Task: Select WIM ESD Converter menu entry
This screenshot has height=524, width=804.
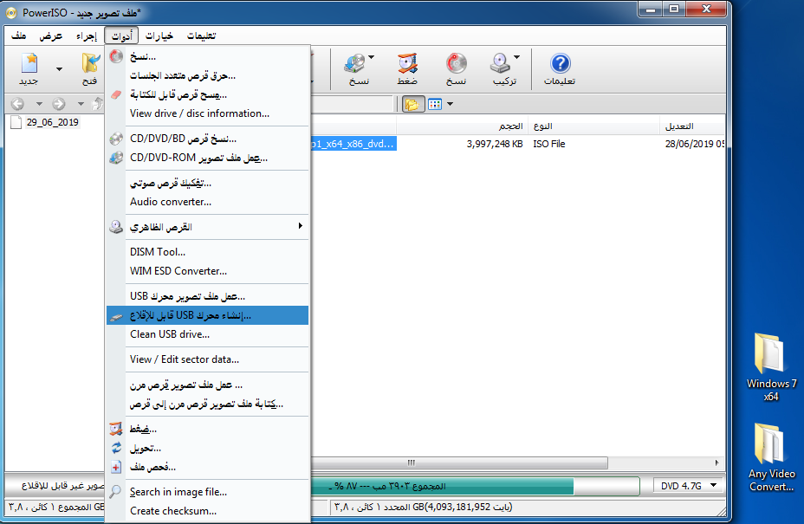Action: click(207, 271)
